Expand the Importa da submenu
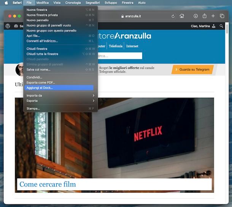 (x=60, y=95)
